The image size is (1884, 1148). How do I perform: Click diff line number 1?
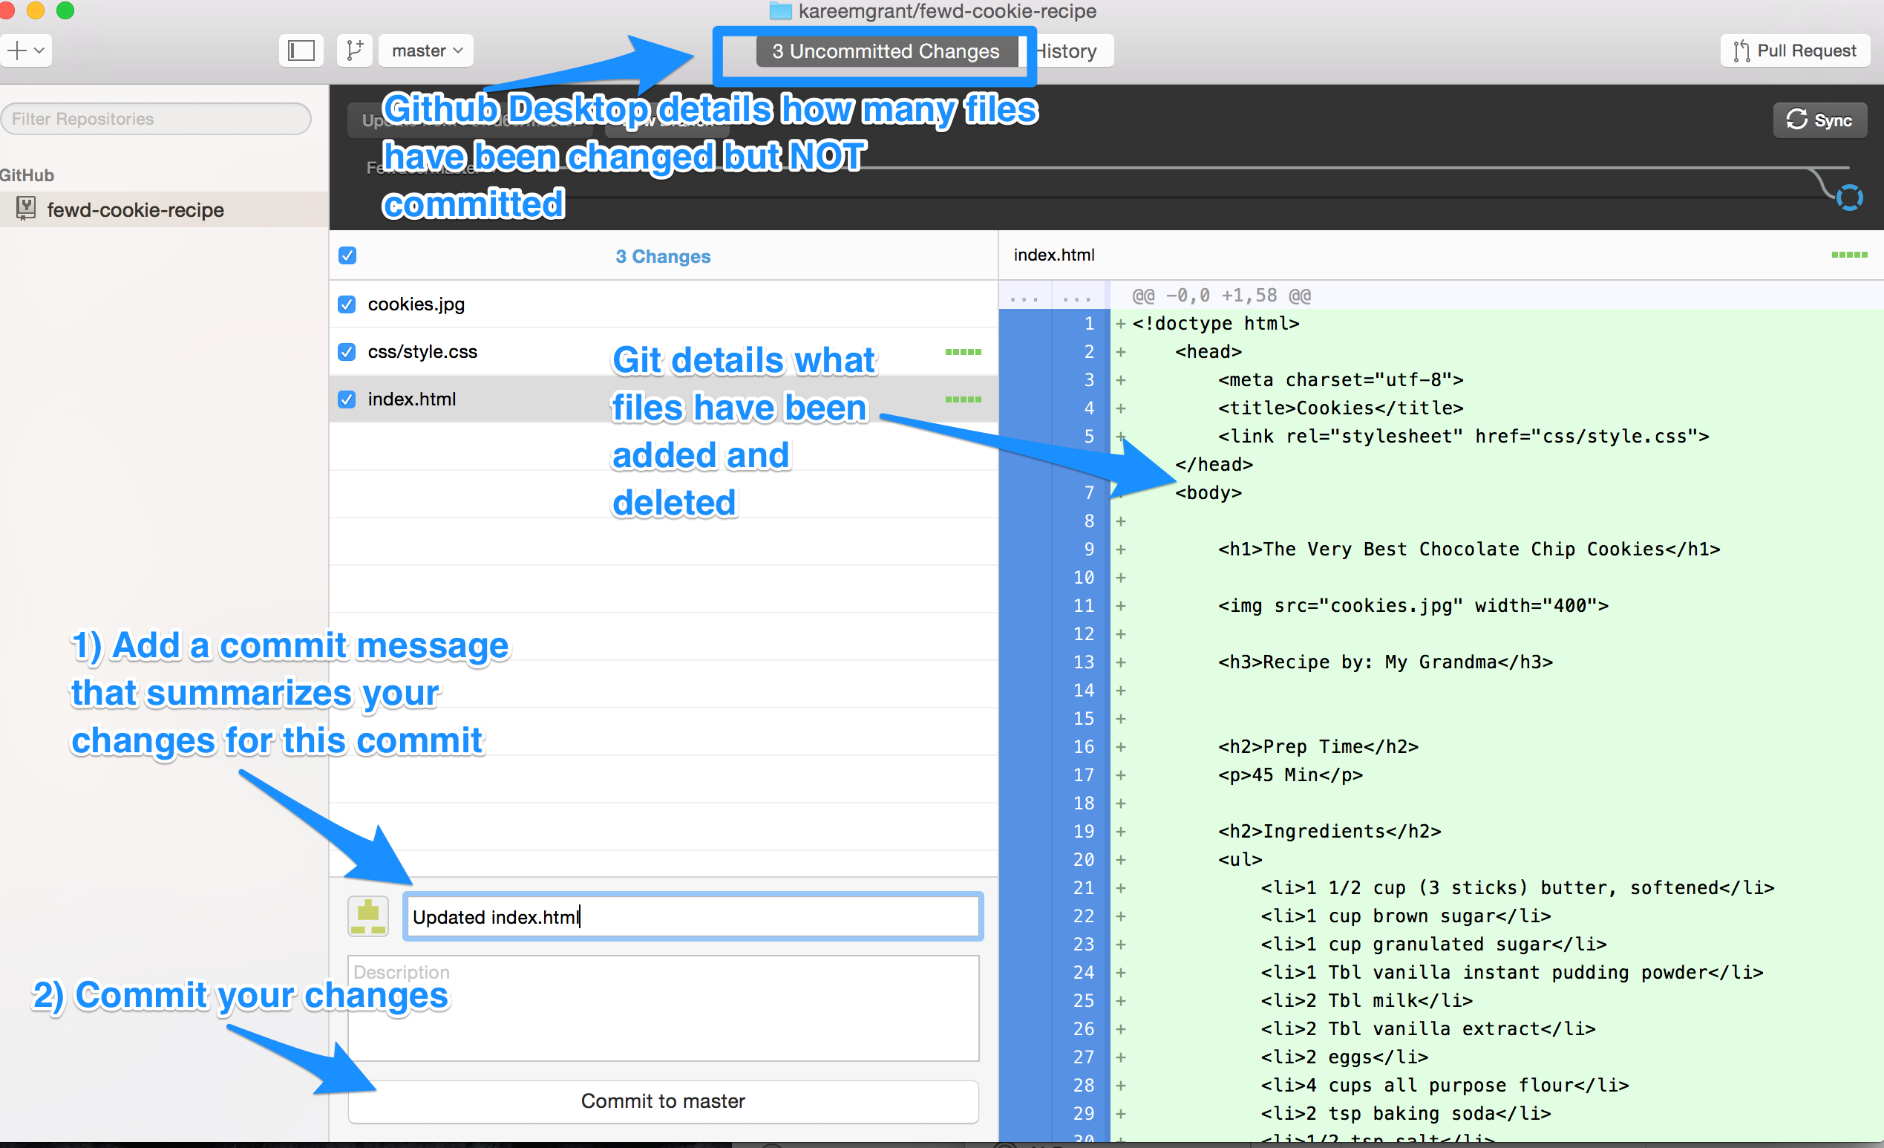pyautogui.click(x=1089, y=324)
